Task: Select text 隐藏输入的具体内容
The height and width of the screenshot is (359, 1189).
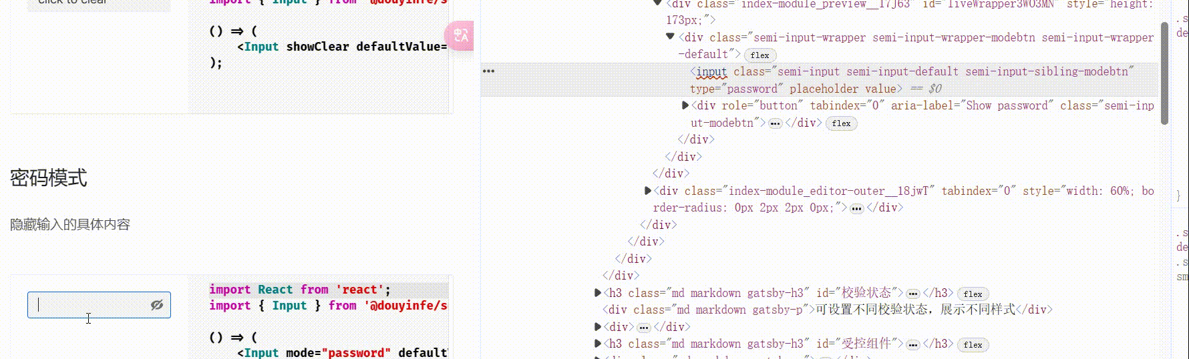Action: 70,225
